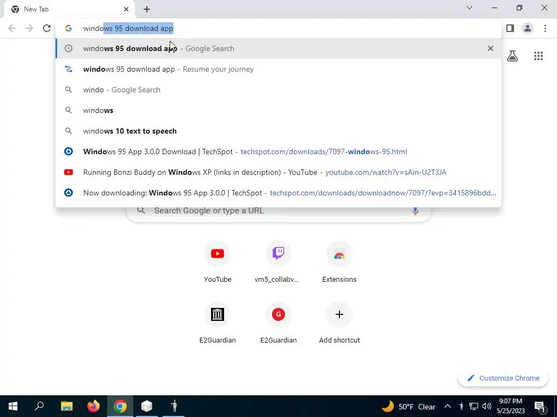Open the clock showing 9:07 PM
The height and width of the screenshot is (417, 557).
click(510, 406)
